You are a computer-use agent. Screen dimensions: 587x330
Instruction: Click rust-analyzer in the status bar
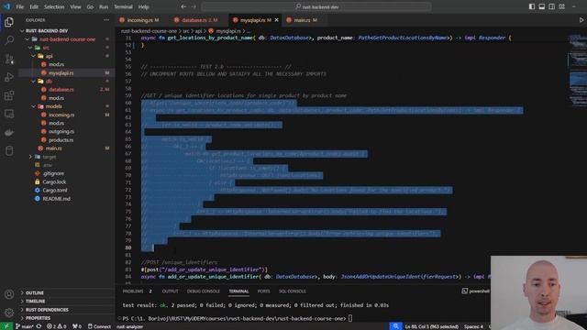pyautogui.click(x=129, y=326)
